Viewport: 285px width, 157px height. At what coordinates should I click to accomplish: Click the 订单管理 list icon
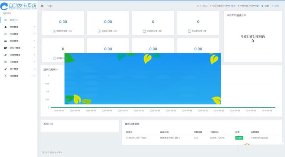[x=5, y=62]
